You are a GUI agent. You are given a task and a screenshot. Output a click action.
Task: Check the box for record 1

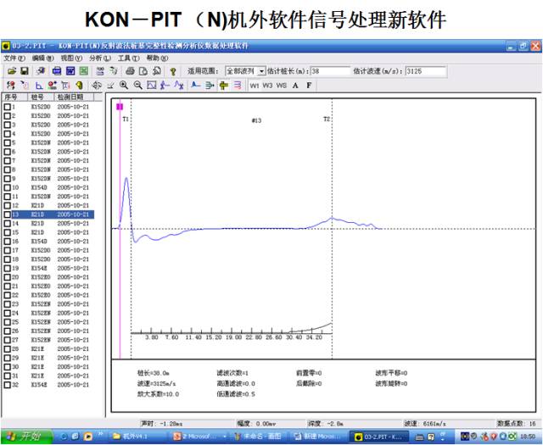[x=7, y=108]
